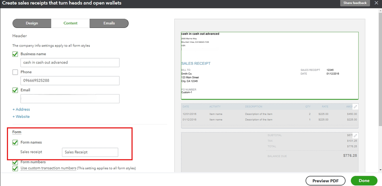Click the BALANCE DUE amount $776.25
The height and width of the screenshot is (186, 382).
pyautogui.click(x=350, y=156)
